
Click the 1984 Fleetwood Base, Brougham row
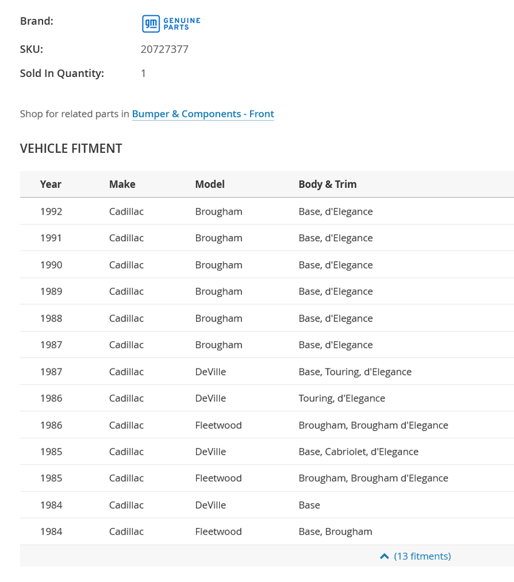tap(267, 532)
